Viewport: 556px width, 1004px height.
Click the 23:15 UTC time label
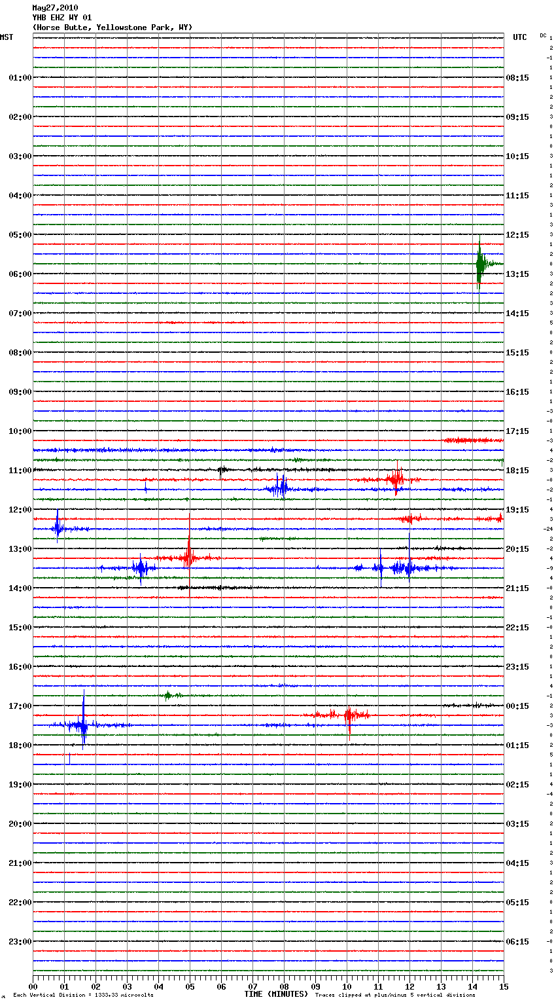coord(517,667)
